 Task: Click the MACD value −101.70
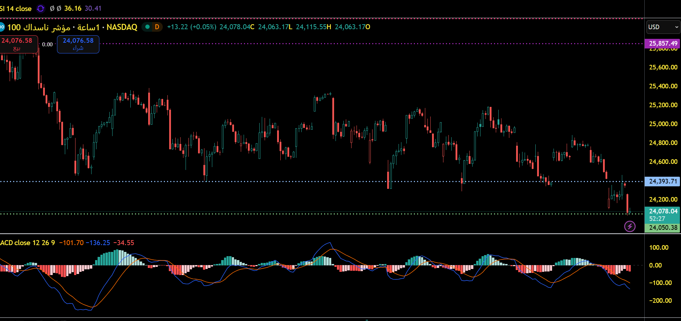(71, 243)
